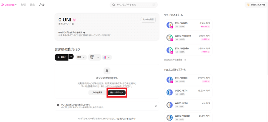Click the 新しいポジション button
The image size is (268, 122).
[117, 93]
